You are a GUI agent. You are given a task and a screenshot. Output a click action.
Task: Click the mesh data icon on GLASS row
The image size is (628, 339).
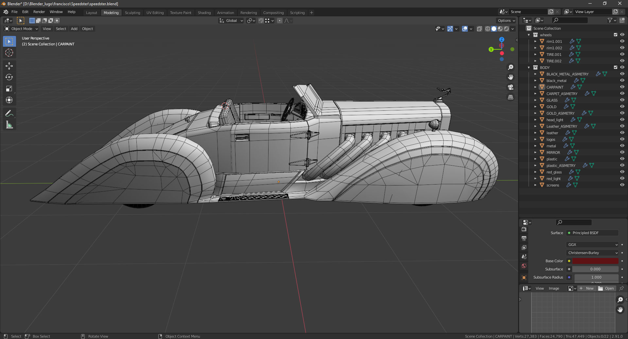click(574, 100)
